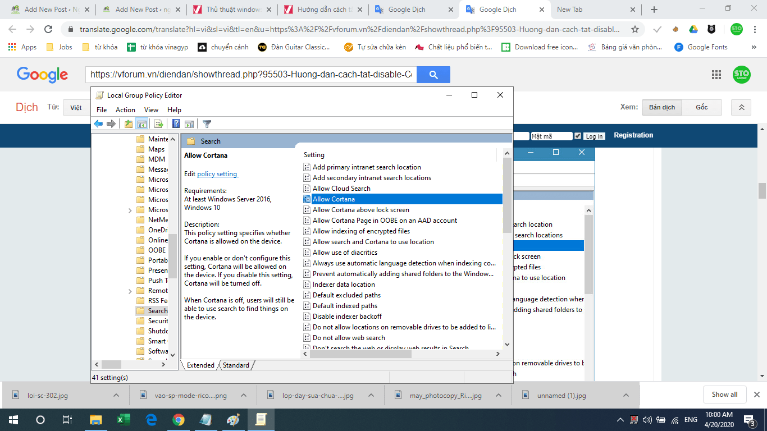
Task: Click the blue Back arrow in Policy Editor toolbar
Action: [x=98, y=124]
